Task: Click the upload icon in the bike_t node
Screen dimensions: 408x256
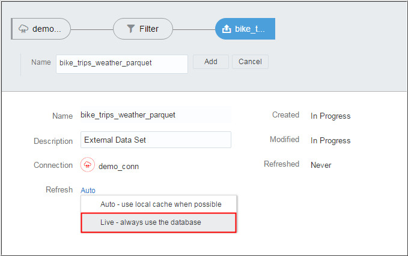Action: [x=227, y=29]
